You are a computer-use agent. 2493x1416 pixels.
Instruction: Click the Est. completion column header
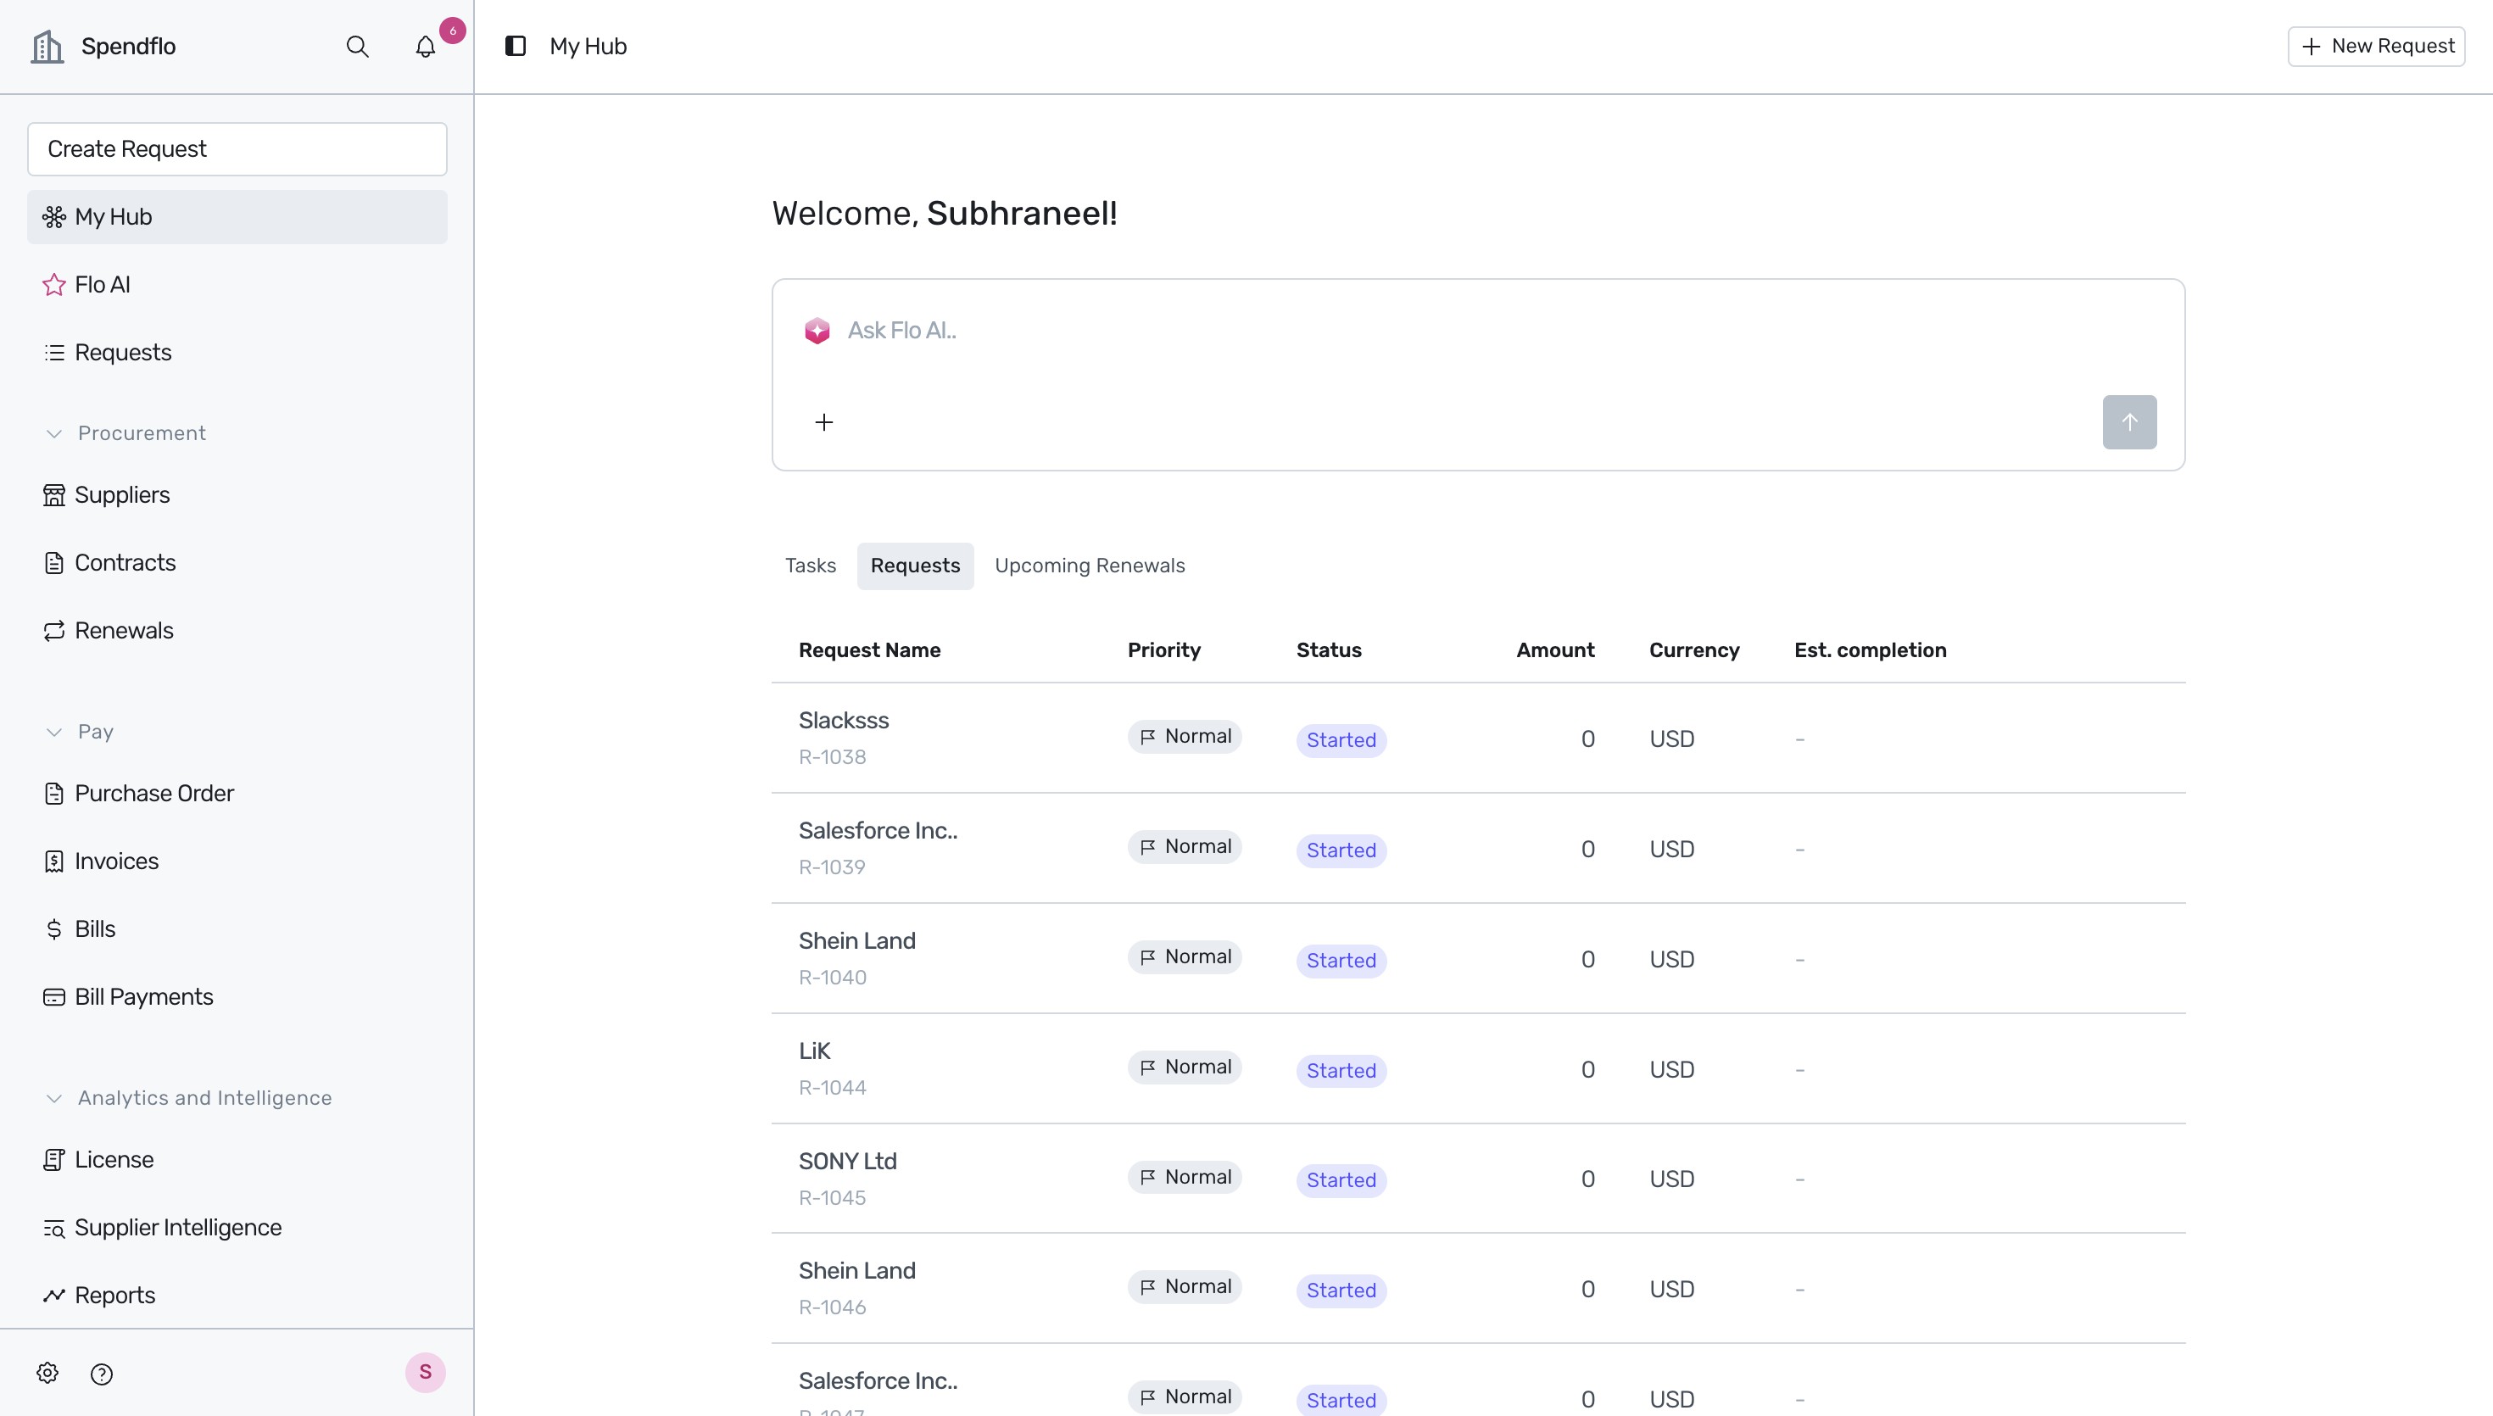pyautogui.click(x=1870, y=650)
